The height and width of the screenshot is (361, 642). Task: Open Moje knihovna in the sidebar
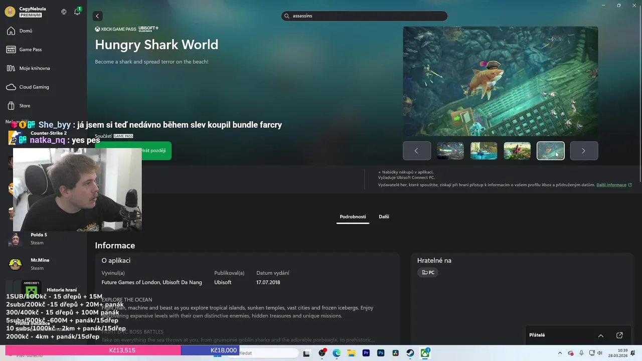(x=43, y=68)
